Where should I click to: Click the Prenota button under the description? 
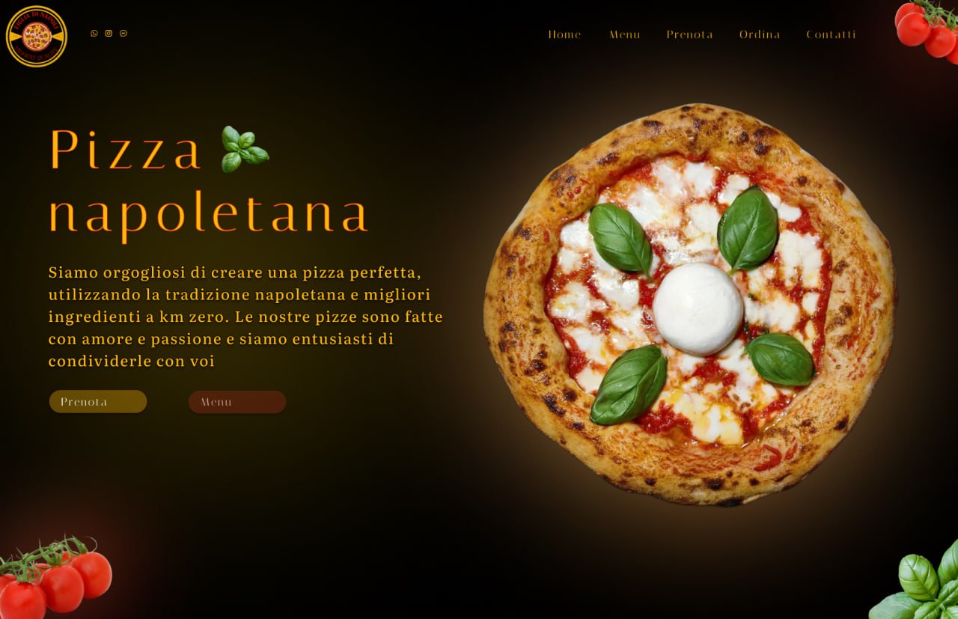98,402
